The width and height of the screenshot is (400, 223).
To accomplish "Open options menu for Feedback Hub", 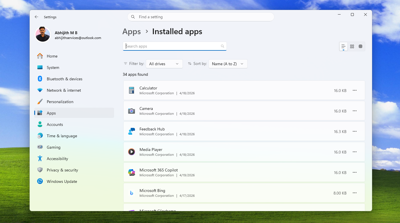I will click(x=354, y=131).
